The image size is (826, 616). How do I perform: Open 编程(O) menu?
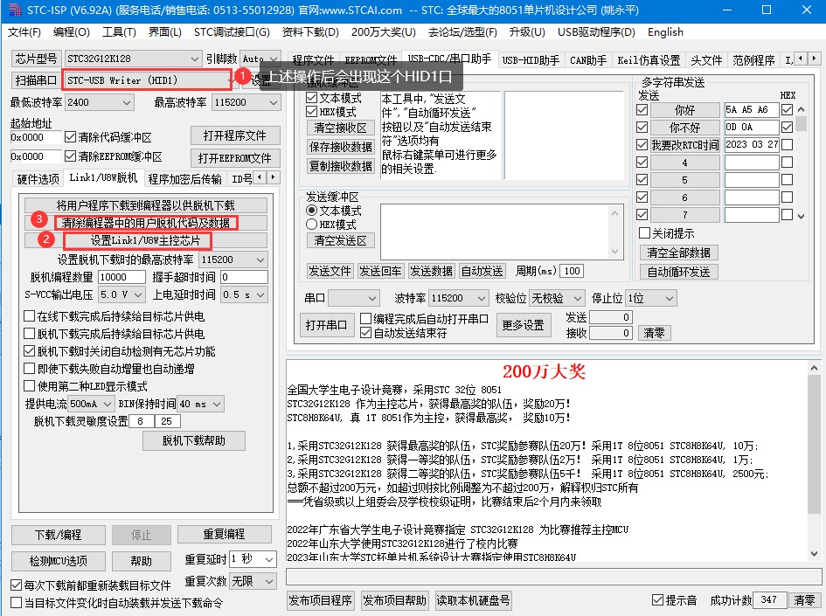[71, 32]
